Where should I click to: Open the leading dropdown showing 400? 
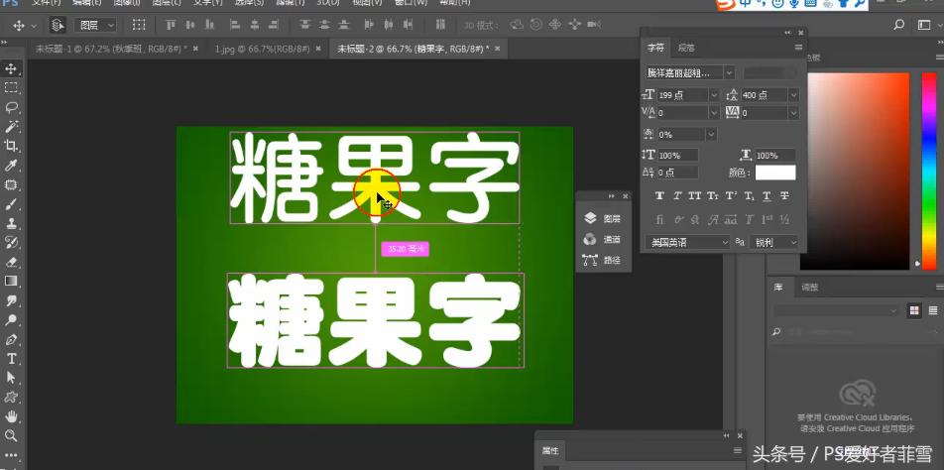[794, 95]
